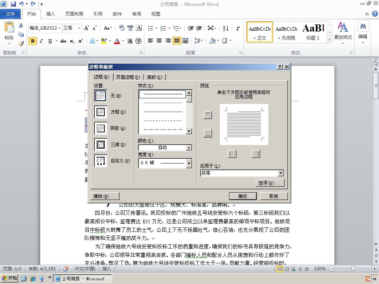
Task: Click Internet Explorer taskbar icon
Action: 33,279
